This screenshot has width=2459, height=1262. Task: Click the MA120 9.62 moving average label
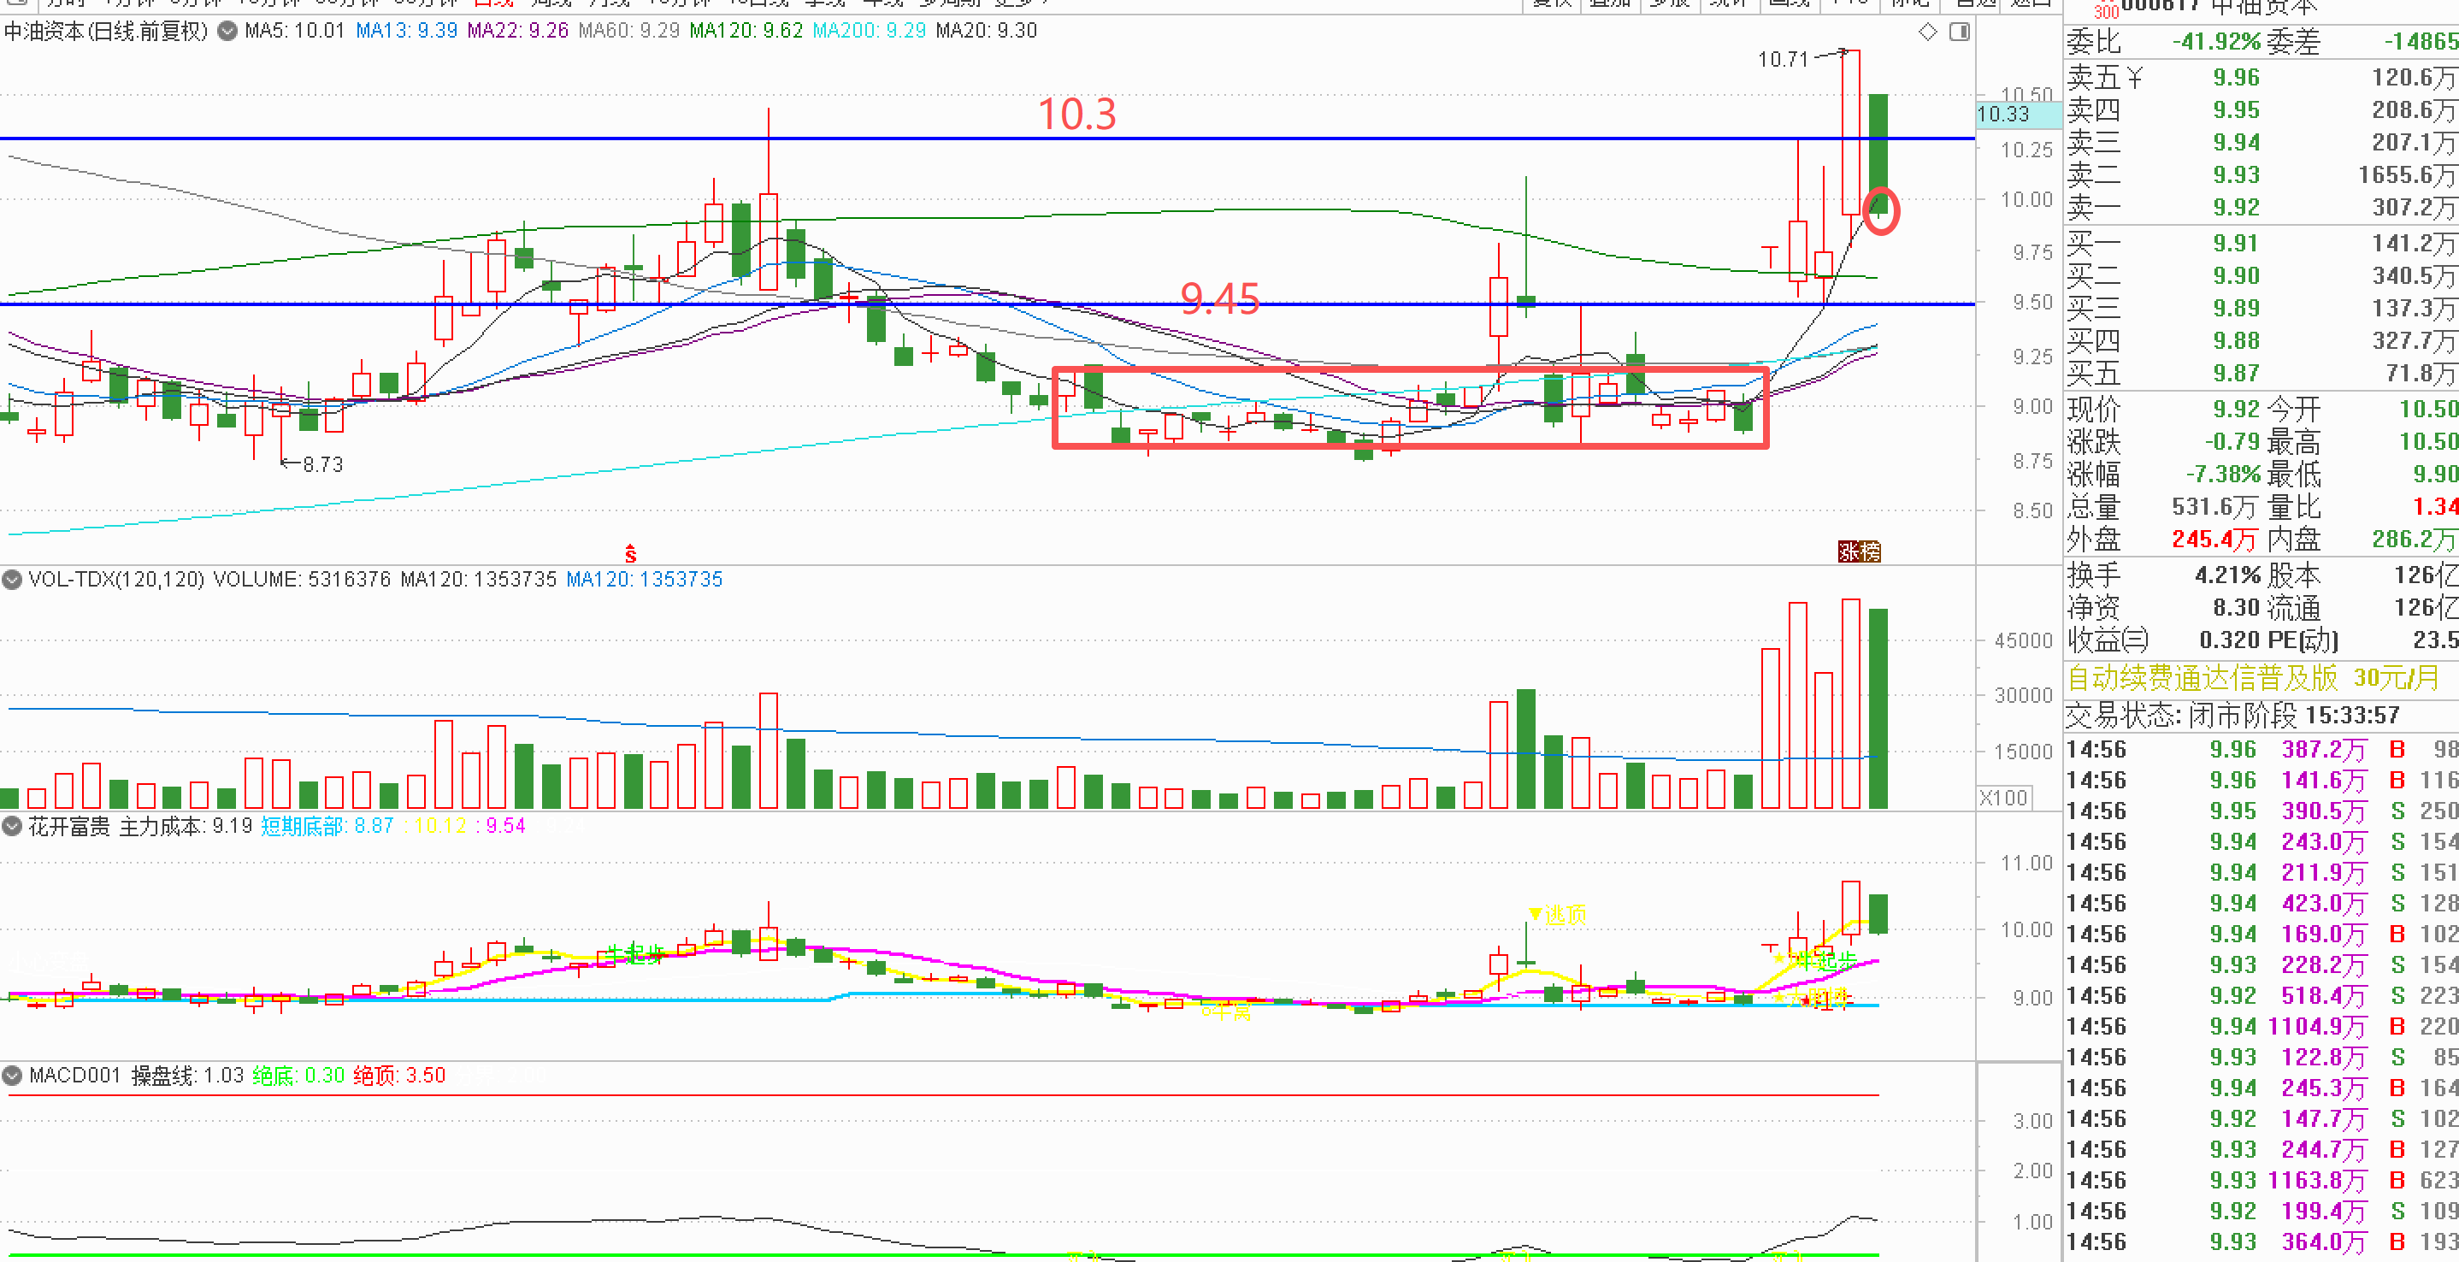pyautogui.click(x=746, y=31)
